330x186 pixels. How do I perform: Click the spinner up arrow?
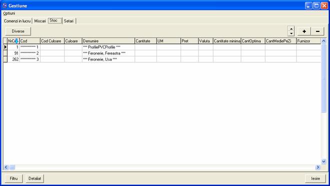[x=291, y=29]
